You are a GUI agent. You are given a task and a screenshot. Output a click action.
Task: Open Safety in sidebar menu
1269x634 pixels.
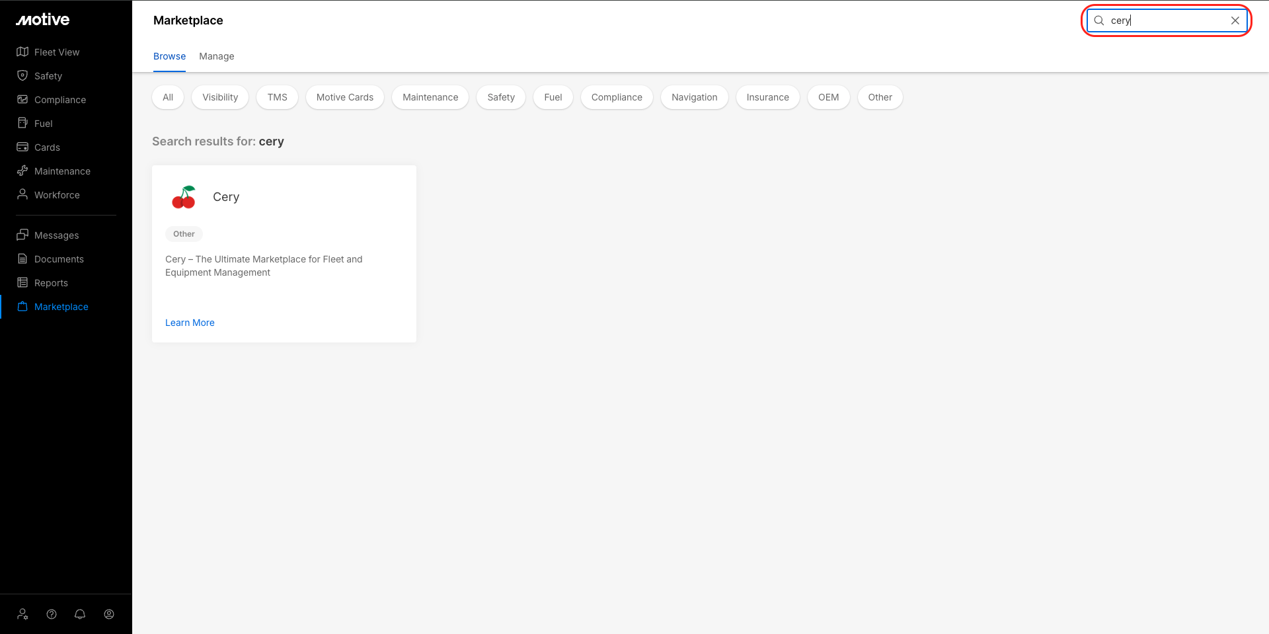tap(48, 76)
